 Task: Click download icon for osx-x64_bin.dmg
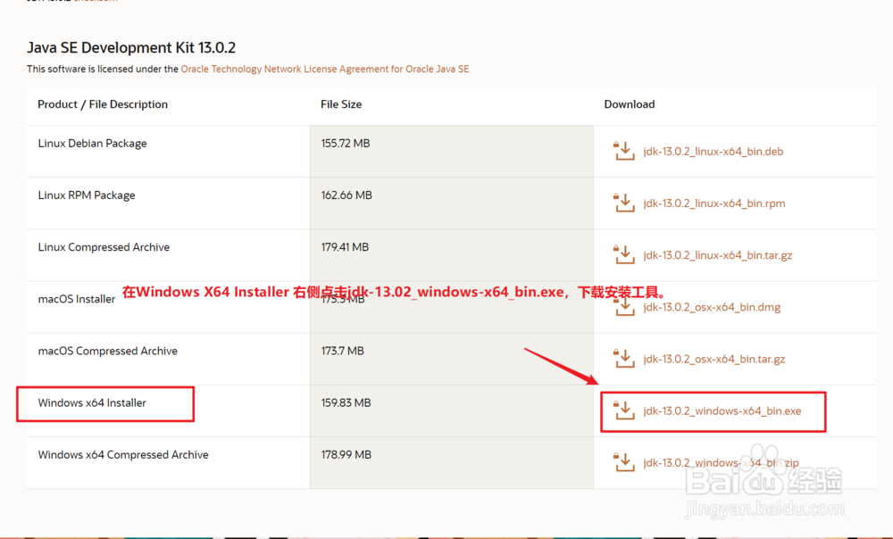coord(624,307)
